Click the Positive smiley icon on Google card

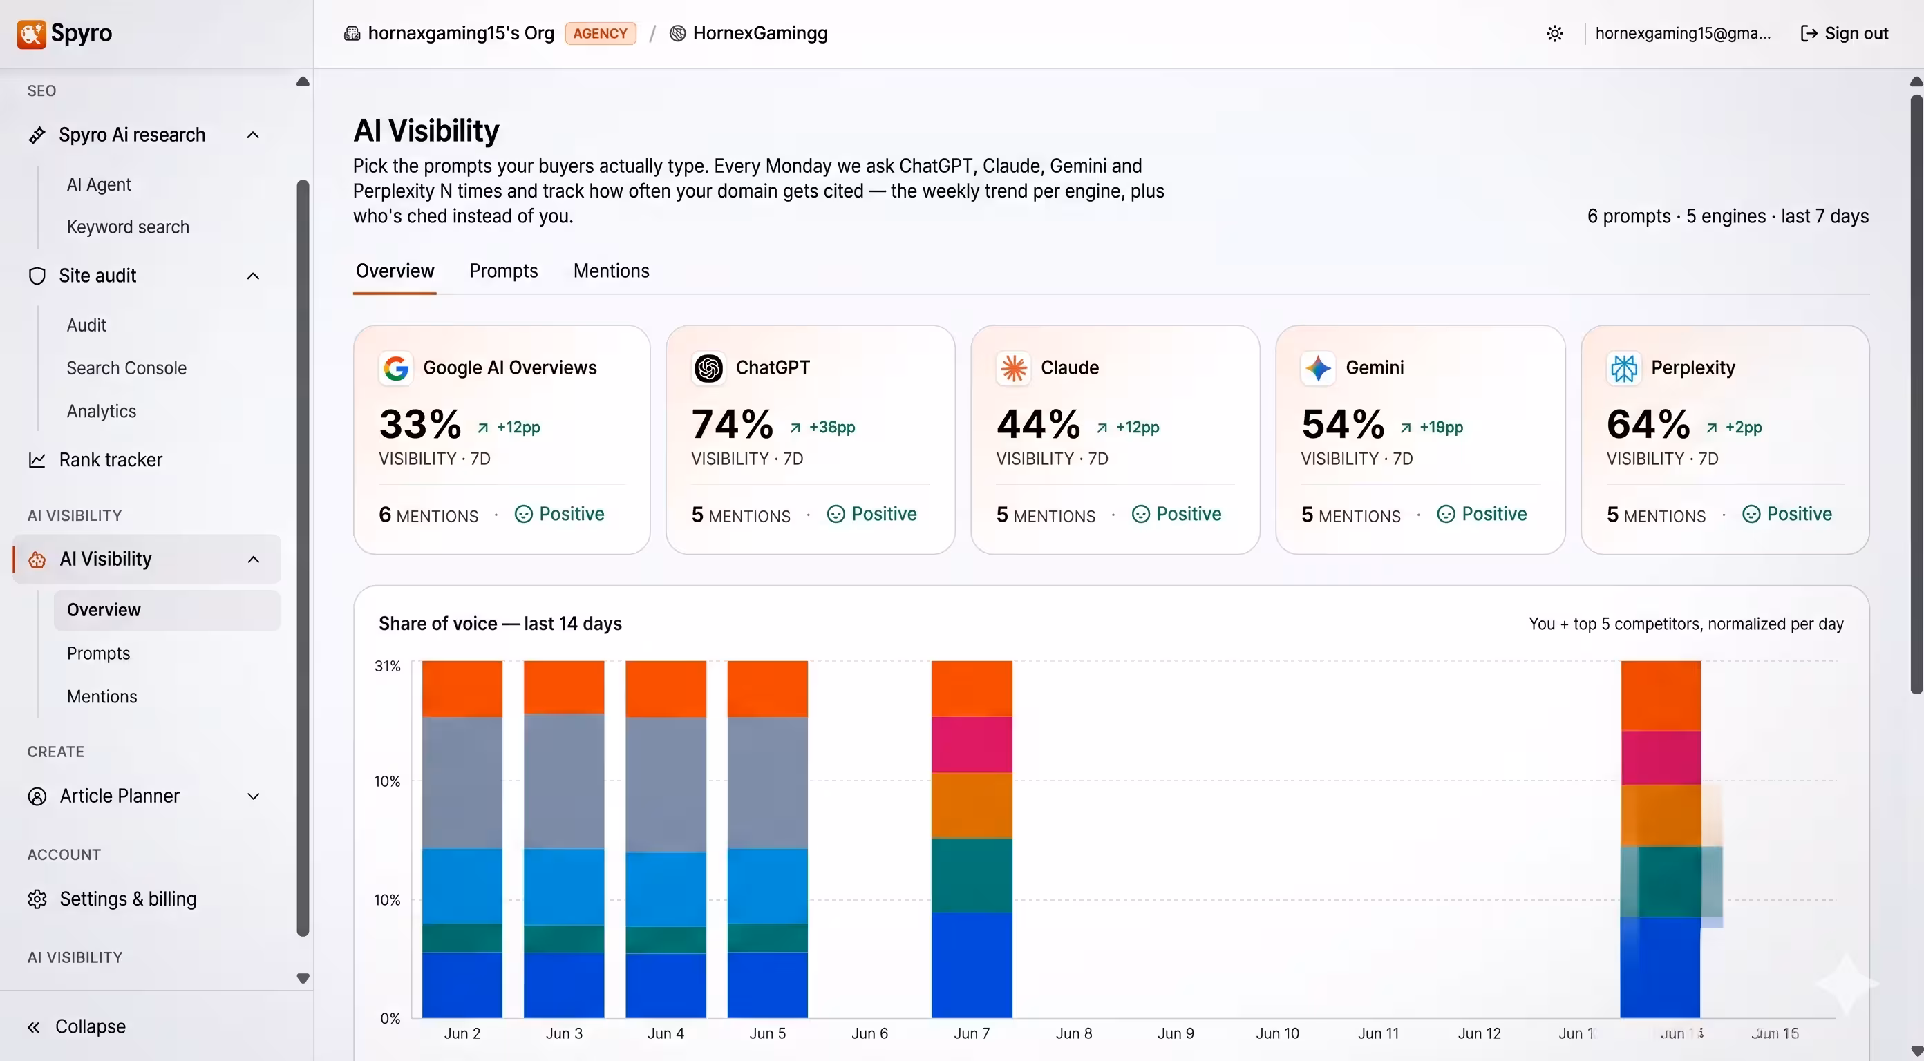[x=524, y=515]
